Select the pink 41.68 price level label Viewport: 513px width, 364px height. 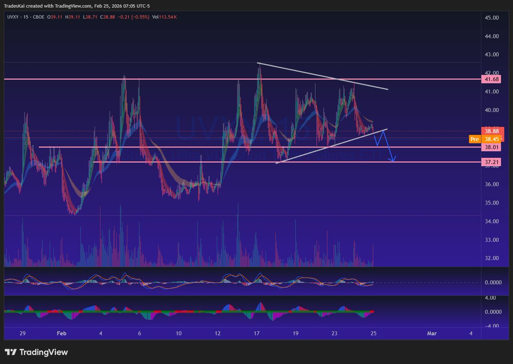click(x=492, y=79)
